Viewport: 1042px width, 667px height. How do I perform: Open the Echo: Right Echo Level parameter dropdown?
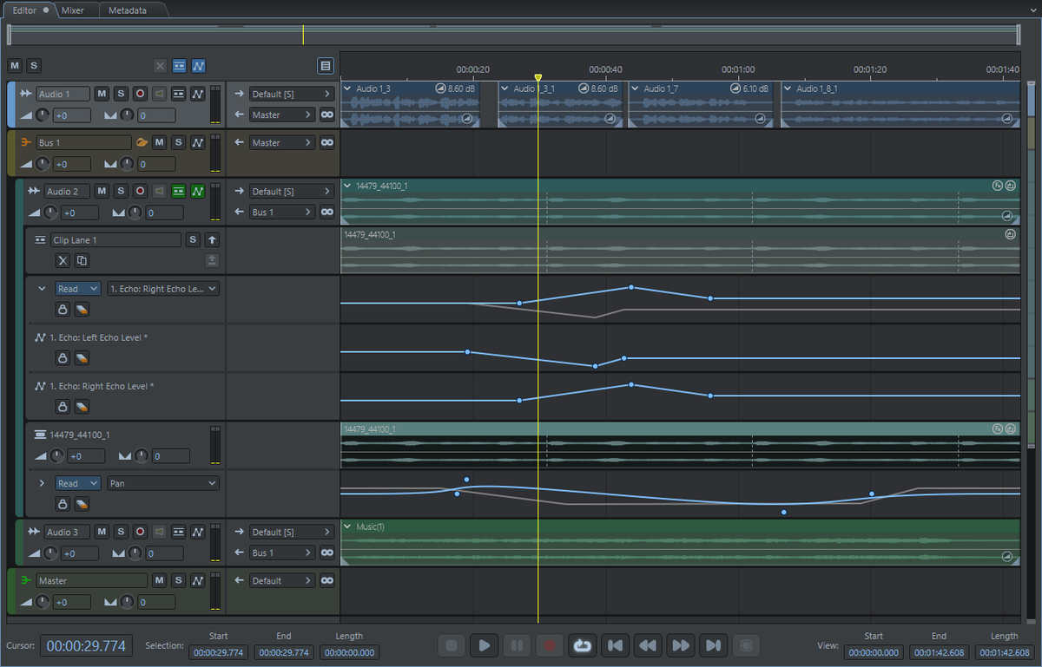point(162,289)
